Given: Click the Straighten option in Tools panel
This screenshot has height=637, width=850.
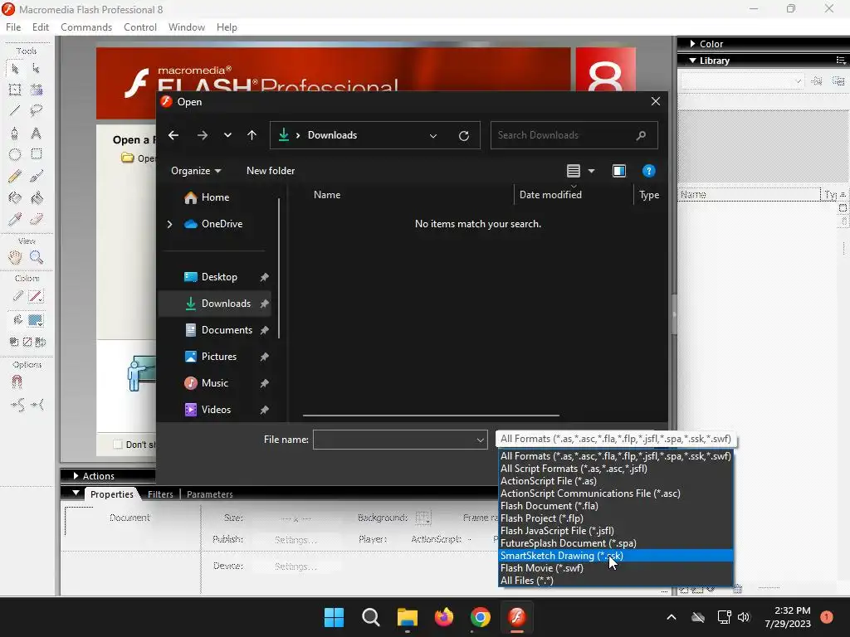Looking at the screenshot, I should click(x=37, y=405).
